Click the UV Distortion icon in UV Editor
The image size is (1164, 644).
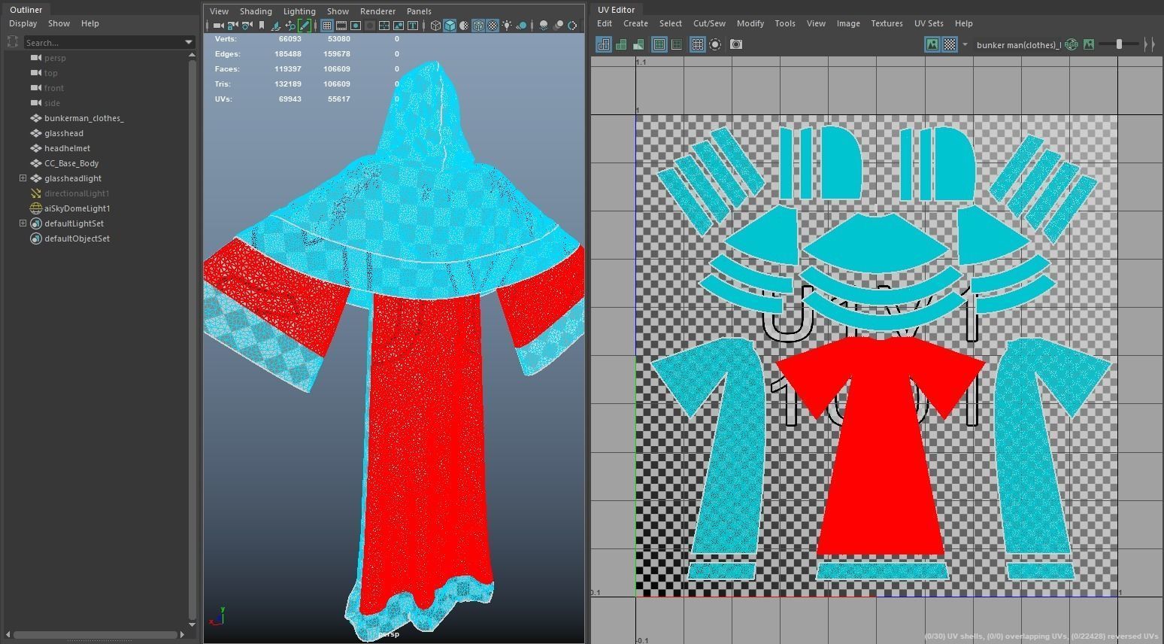pyautogui.click(x=638, y=44)
